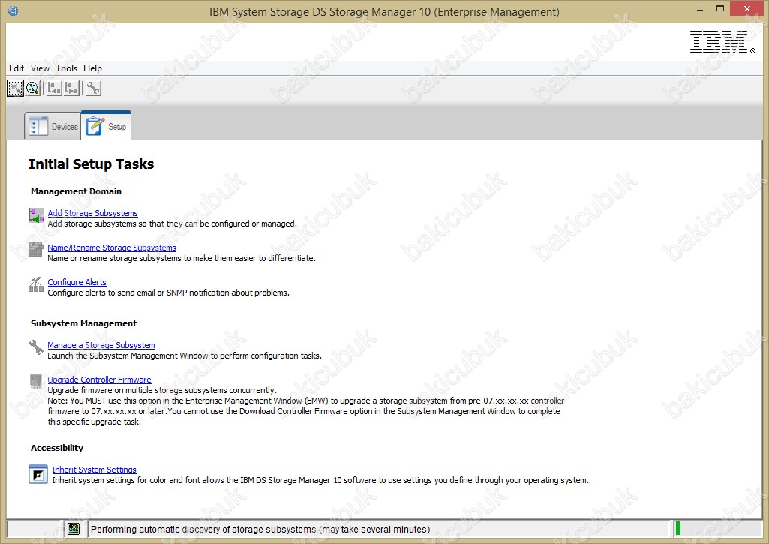
Task: Open the Name/Rename Storage Subsystems link
Action: (x=112, y=248)
